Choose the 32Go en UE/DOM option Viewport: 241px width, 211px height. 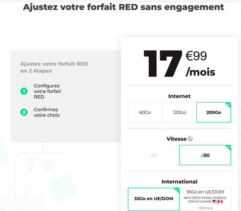pos(154,199)
